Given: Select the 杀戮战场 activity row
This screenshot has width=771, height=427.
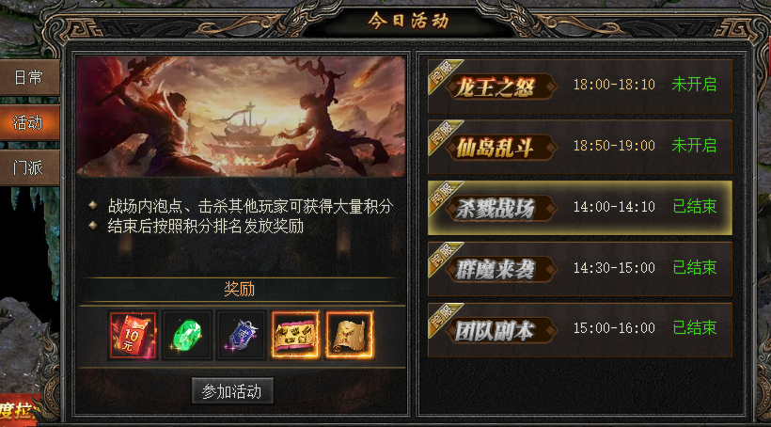Looking at the screenshot, I should pyautogui.click(x=580, y=208).
